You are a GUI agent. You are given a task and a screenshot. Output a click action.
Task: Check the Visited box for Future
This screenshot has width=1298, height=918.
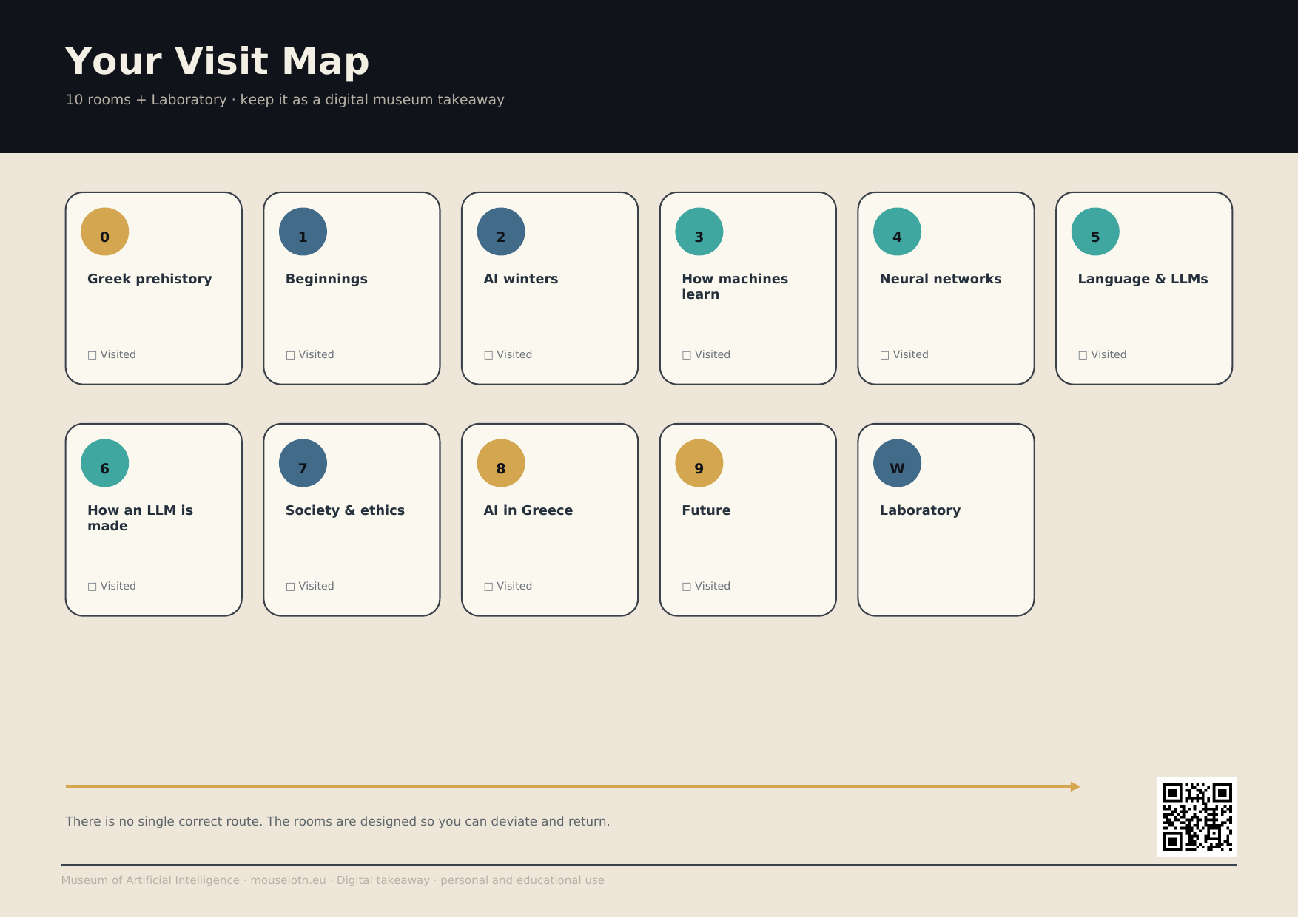[x=687, y=587]
